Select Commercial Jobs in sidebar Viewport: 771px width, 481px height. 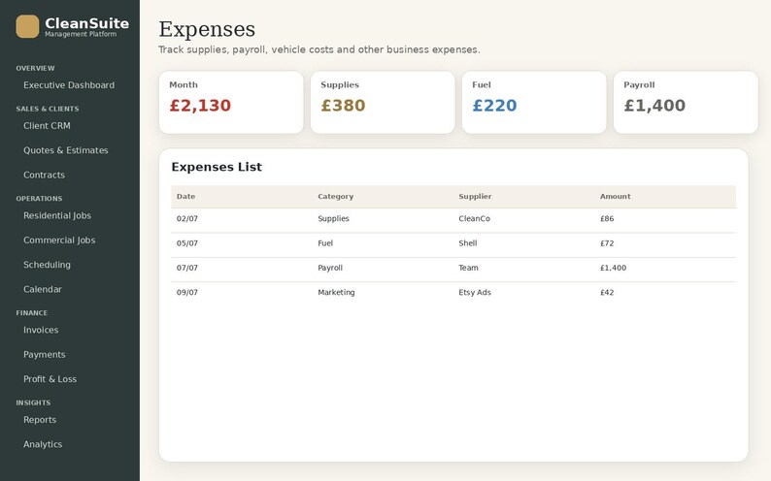click(59, 240)
